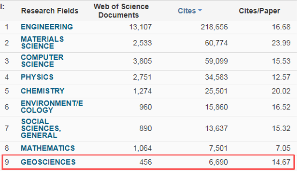Select the COMPUTER SCIENCE field link

pyautogui.click(x=42, y=61)
